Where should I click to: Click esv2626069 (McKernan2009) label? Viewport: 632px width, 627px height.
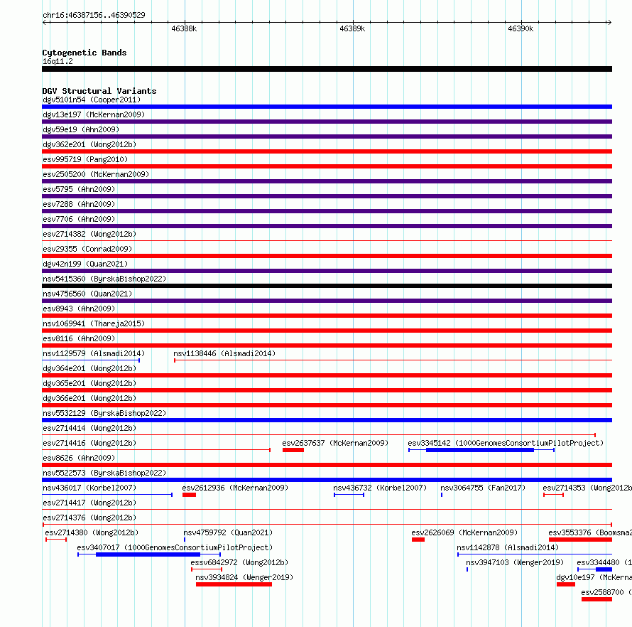point(464,532)
